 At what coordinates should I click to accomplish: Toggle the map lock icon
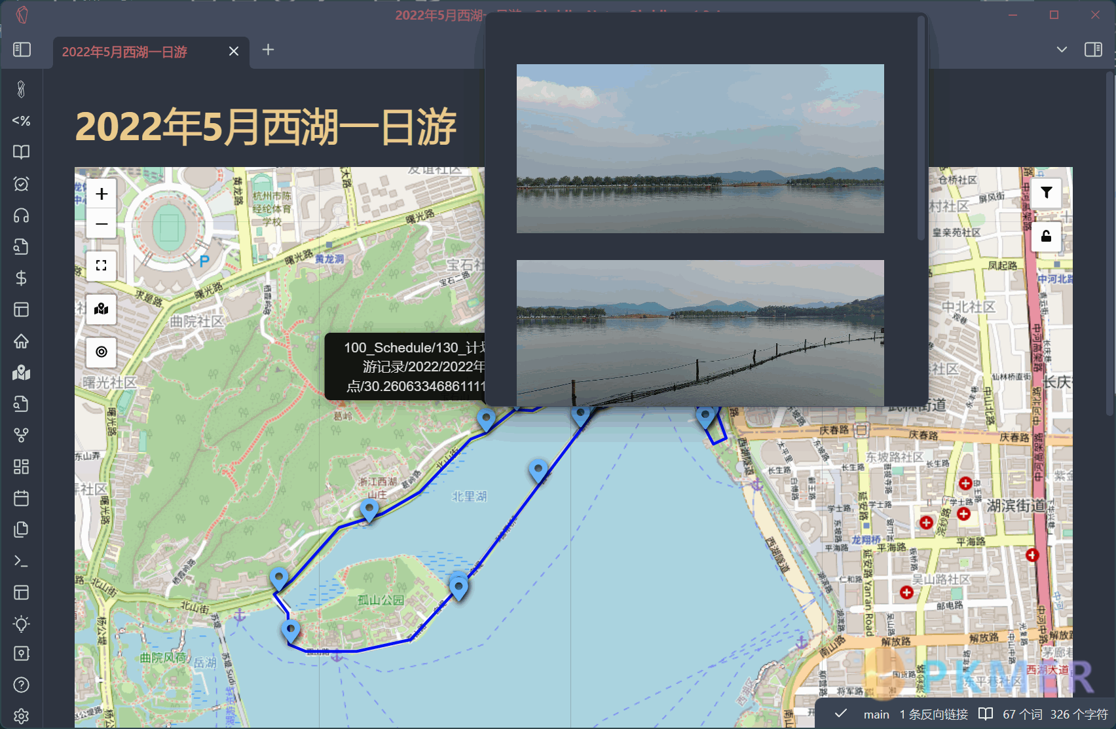(x=1047, y=236)
